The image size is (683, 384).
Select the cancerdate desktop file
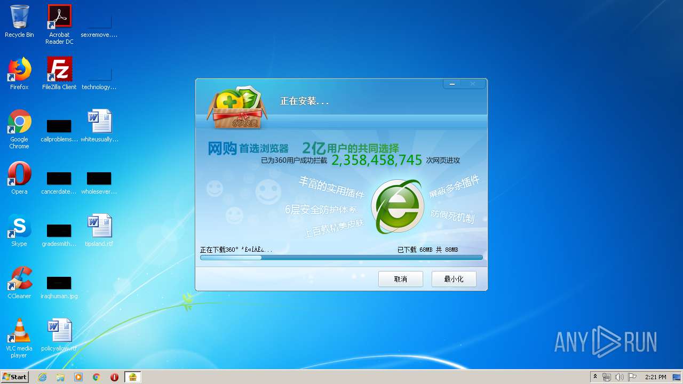[59, 182]
